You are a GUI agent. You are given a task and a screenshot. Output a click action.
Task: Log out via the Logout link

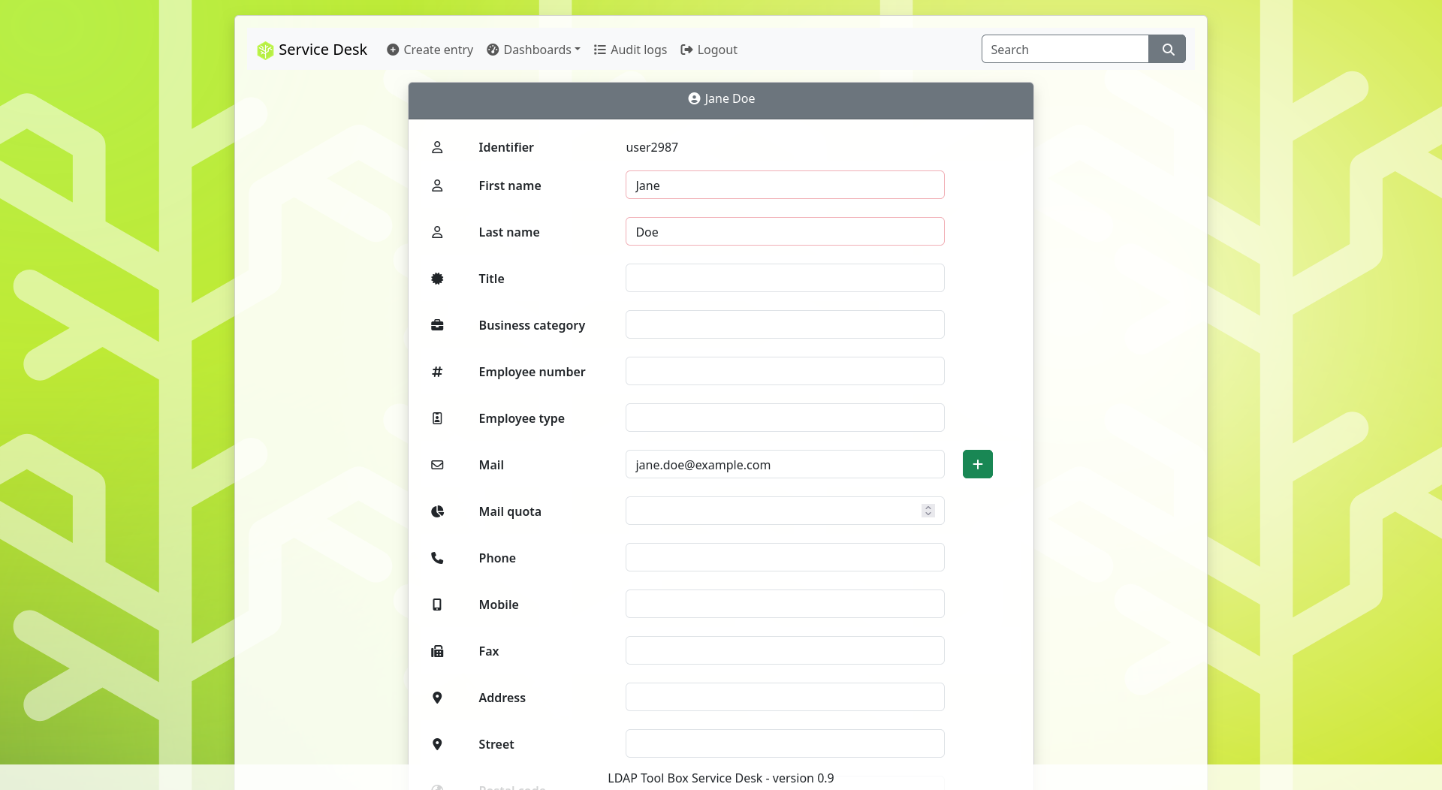pos(709,50)
